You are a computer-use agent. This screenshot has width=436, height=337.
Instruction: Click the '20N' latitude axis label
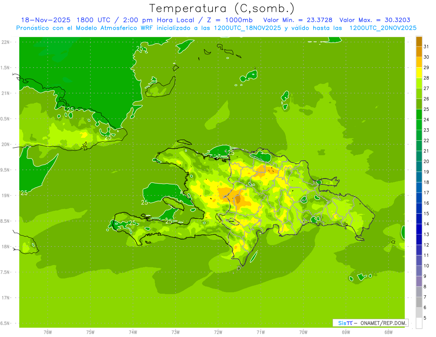pos(6,144)
